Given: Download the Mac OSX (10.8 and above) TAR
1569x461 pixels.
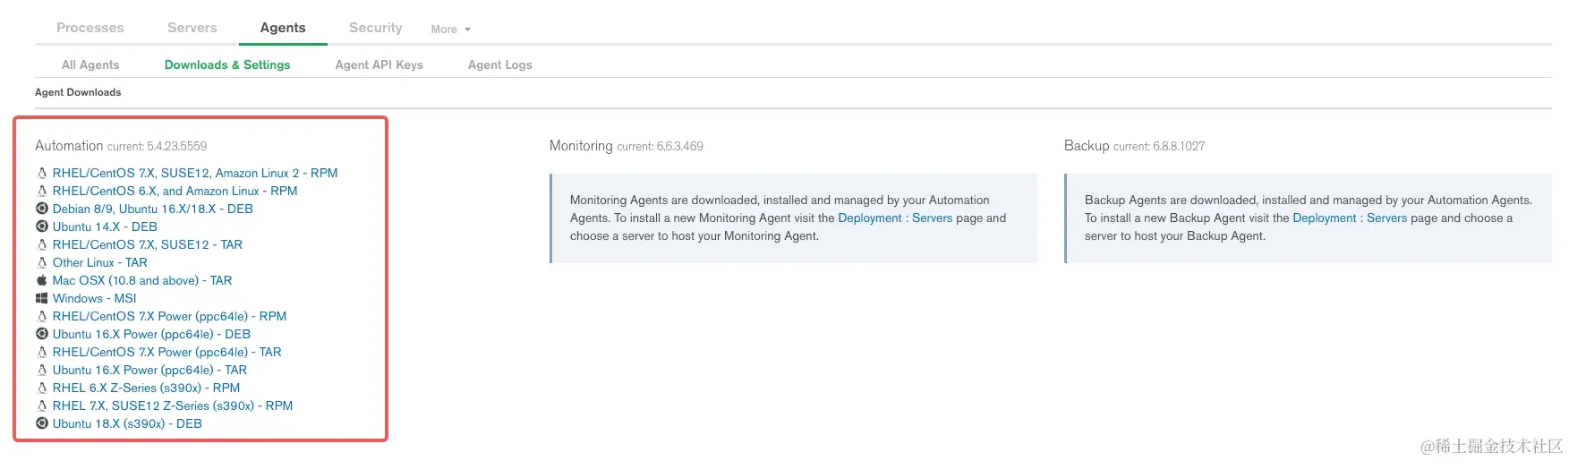Looking at the screenshot, I should [142, 280].
